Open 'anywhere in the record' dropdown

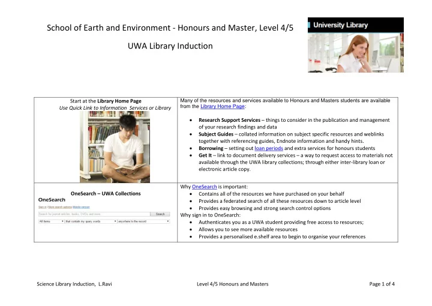point(143,221)
